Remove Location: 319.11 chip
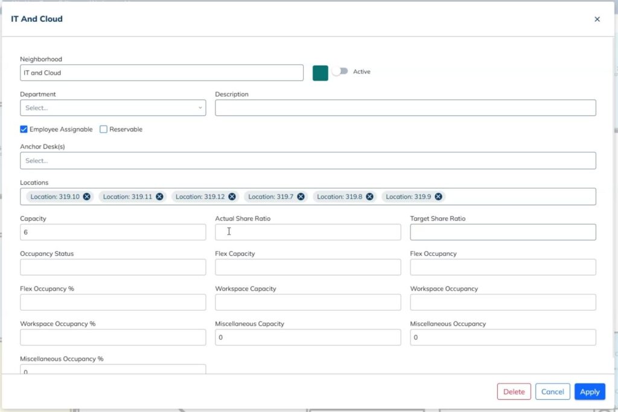 click(x=159, y=197)
